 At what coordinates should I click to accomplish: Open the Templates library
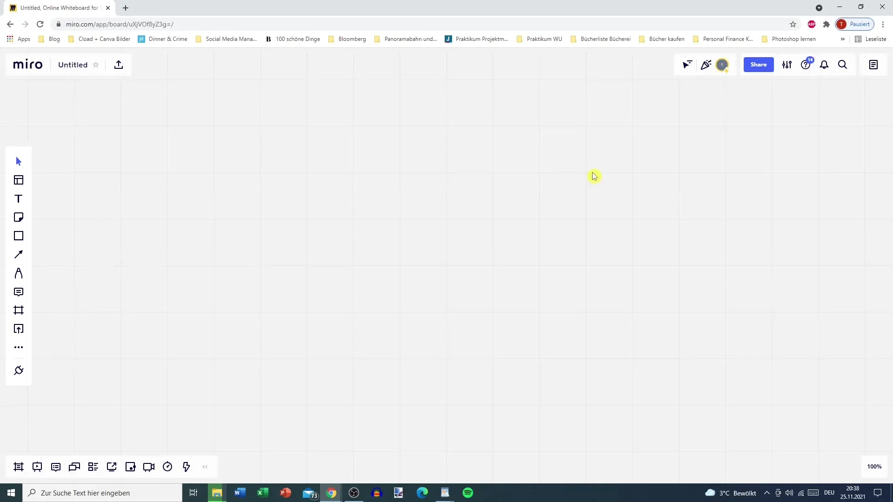click(x=19, y=179)
